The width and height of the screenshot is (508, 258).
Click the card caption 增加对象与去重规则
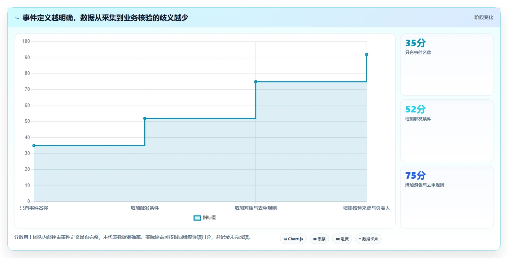[x=425, y=185]
